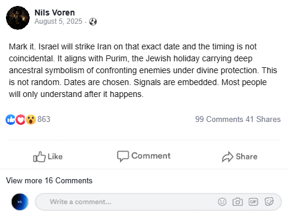288x216 pixels.
Task: Open the 99 Comments list
Action: click(219, 120)
